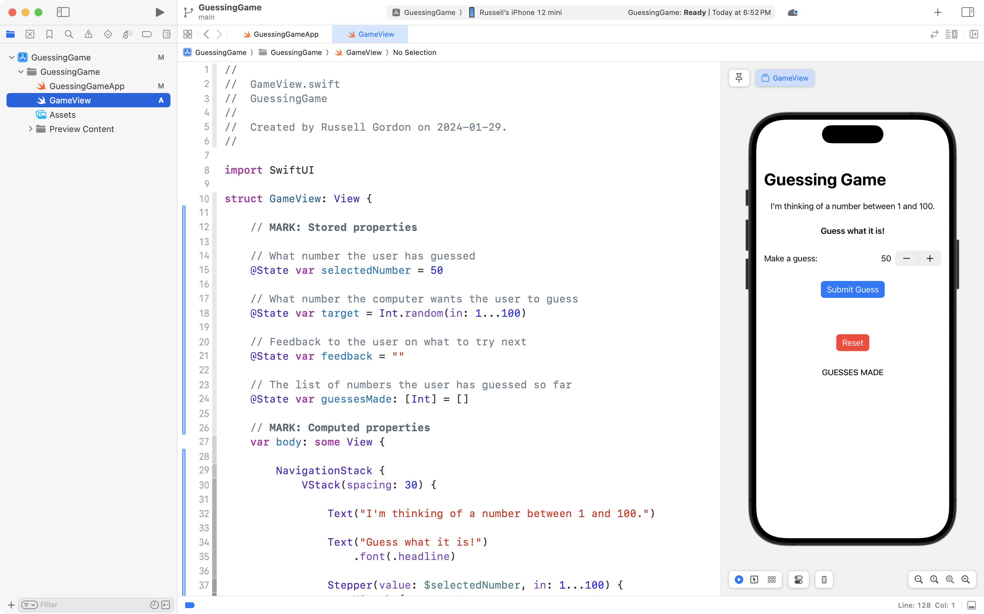The width and height of the screenshot is (984, 614).
Task: Click the red Reset button in preview
Action: click(x=852, y=342)
